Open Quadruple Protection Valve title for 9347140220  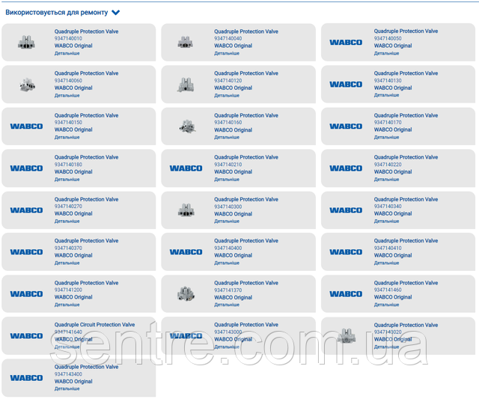pyautogui.click(x=406, y=157)
